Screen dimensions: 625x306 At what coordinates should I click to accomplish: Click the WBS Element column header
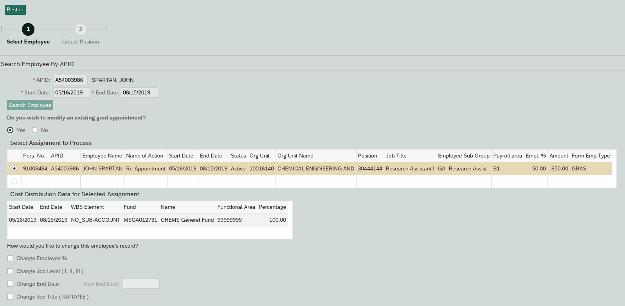87,207
